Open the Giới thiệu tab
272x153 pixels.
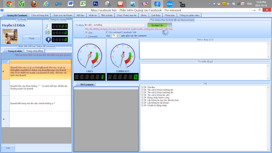pos(156,15)
